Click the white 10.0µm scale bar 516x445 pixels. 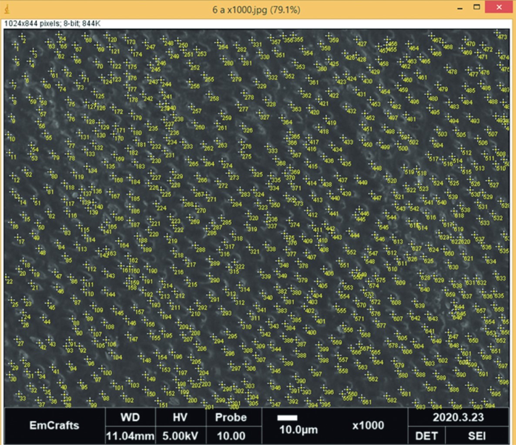coord(287,418)
